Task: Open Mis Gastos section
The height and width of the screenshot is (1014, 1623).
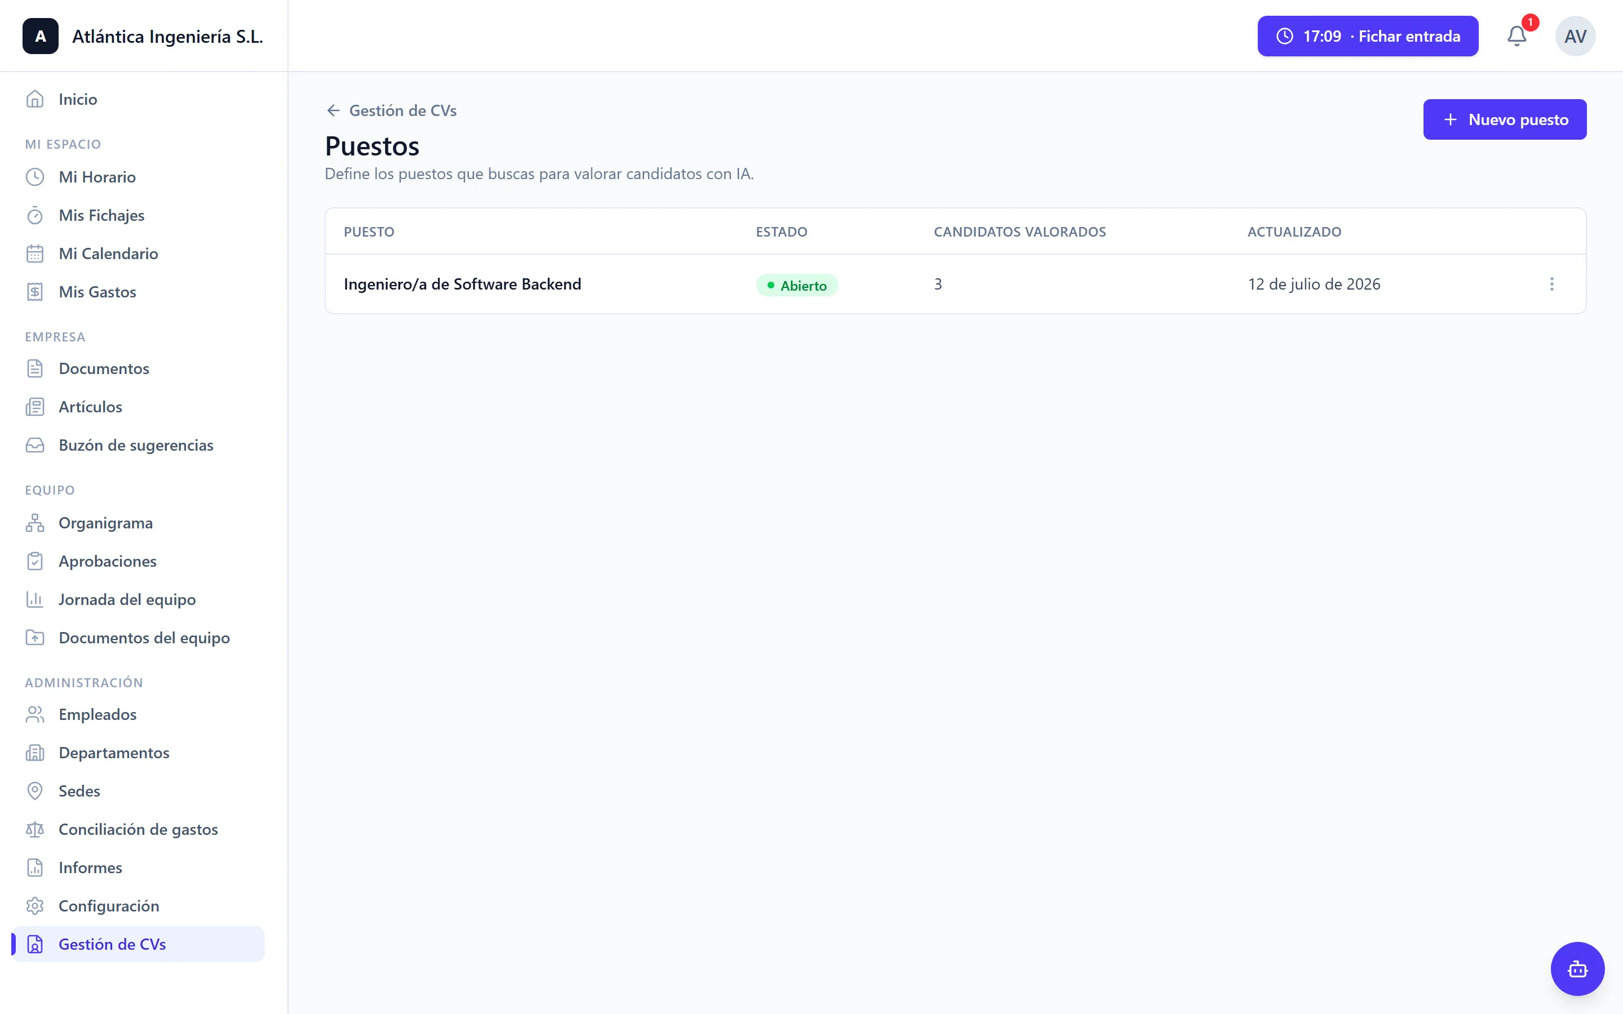Action: (x=138, y=292)
